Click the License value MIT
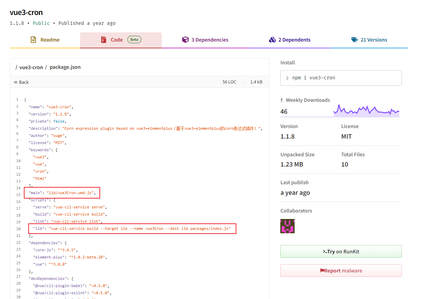Screen dimensions: 423x299 coord(346,136)
